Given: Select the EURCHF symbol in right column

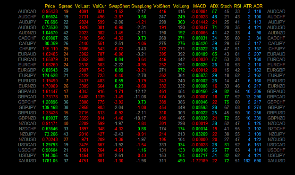Looking at the screenshot, I should pyautogui.click(x=277, y=65).
